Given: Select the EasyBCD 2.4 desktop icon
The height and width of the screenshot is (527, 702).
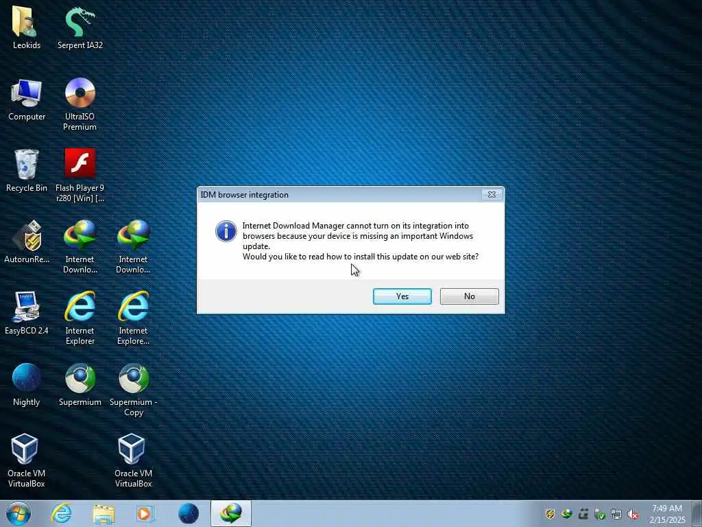Looking at the screenshot, I should pyautogui.click(x=27, y=313).
